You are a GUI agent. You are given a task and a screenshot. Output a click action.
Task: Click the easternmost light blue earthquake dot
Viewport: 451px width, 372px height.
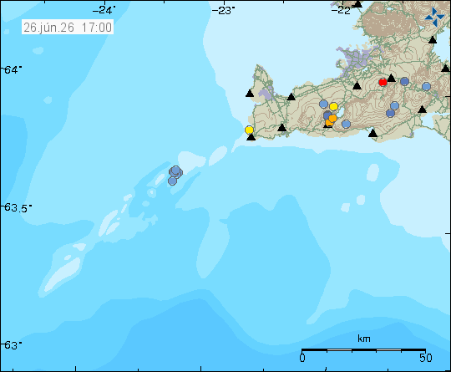point(426,86)
